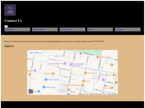Click the Dignans logo image

click(10, 10)
